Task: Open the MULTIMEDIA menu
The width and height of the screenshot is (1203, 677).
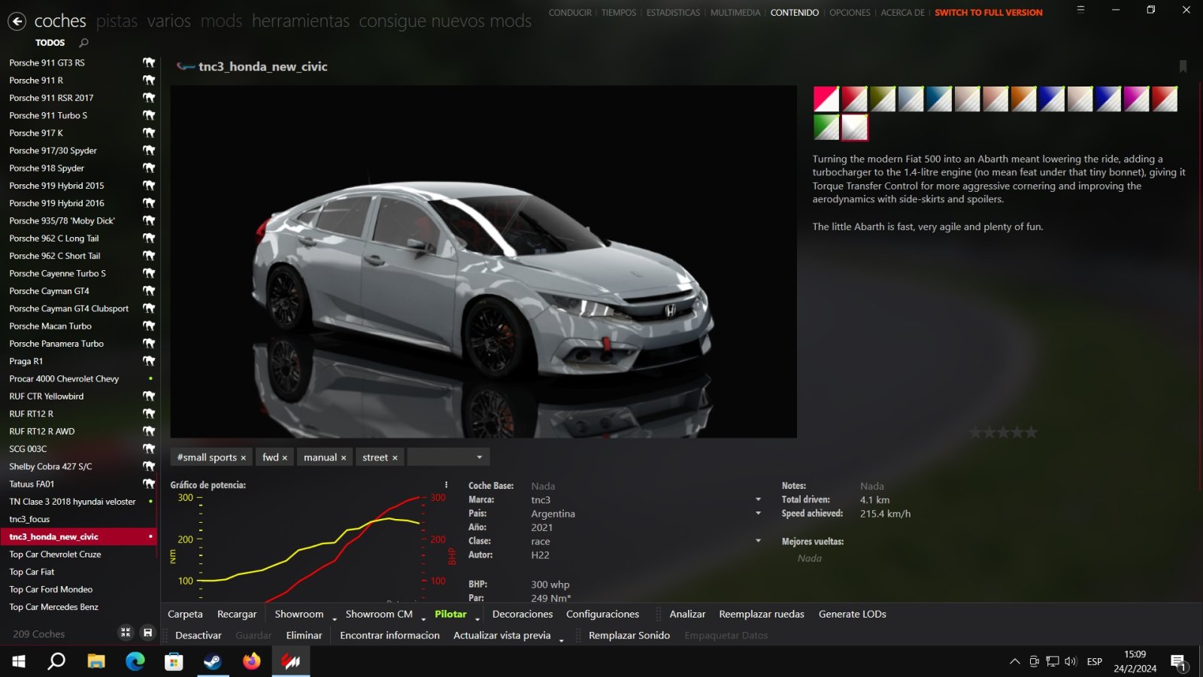Action: (x=735, y=13)
